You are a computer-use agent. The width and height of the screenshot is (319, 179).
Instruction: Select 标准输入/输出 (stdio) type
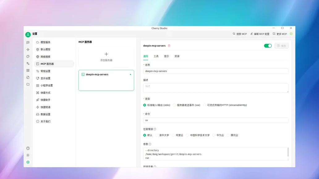click(157, 105)
